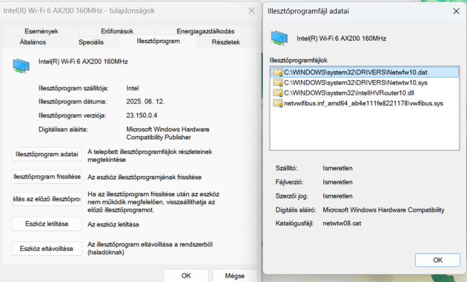Viewport: 467px width, 282px height.
Task: Click the file icon beside vwifibus.sys
Action: (278, 103)
